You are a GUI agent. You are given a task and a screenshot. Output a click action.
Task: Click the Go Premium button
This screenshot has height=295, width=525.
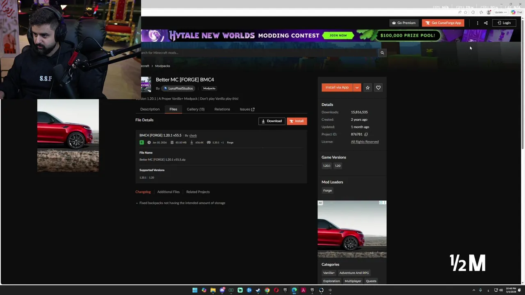pyautogui.click(x=404, y=23)
